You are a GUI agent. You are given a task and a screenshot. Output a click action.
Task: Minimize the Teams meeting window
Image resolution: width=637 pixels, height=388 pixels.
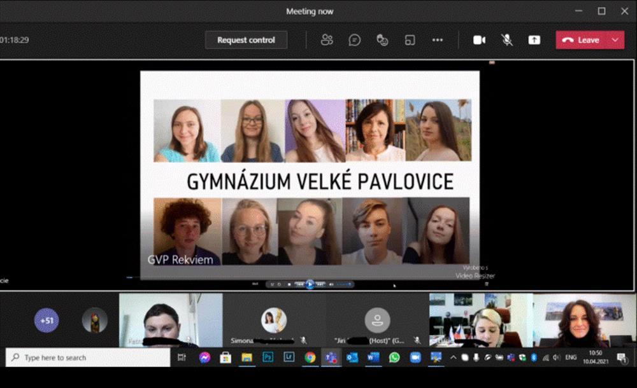coord(579,11)
